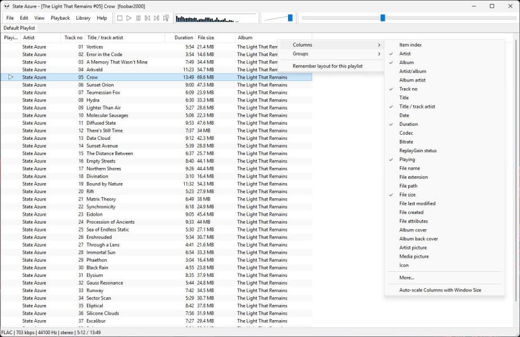
Task: Disable the File size column
Action: coord(407,195)
